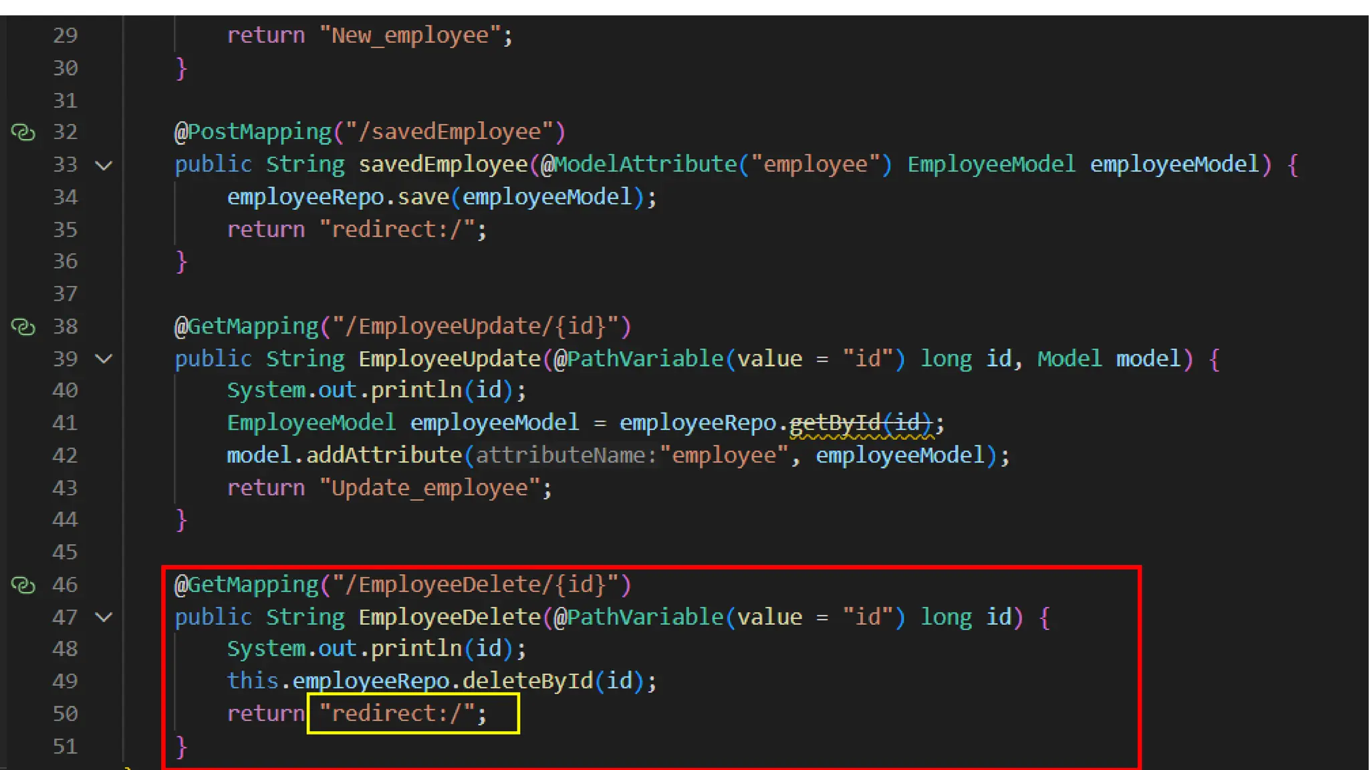The height and width of the screenshot is (770, 1369).
Task: Fold the EmployeeUpdate method at line 39
Action: 104,359
